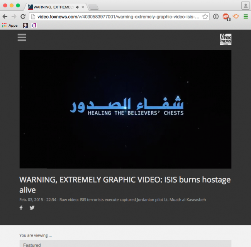Seek using the video progress bar
The width and height of the screenshot is (251, 247).
point(126,169)
